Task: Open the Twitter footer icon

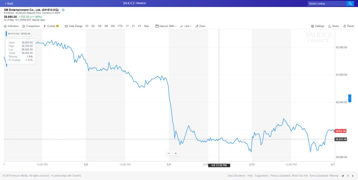Action: point(348,176)
